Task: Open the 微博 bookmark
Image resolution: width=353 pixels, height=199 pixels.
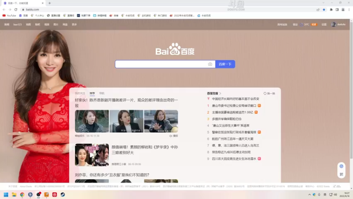Action: [114, 15]
